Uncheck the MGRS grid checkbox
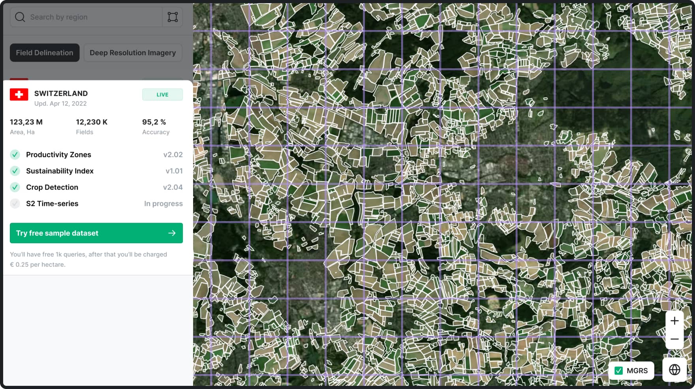 point(619,370)
